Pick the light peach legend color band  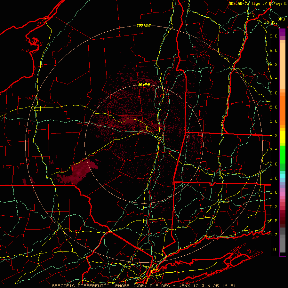coord(283,66)
